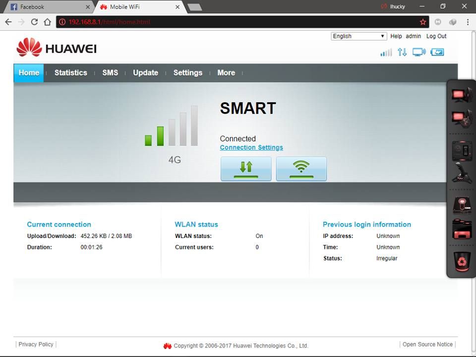Click the battery charging status icon
The height and width of the screenshot is (357, 476).
[437, 52]
